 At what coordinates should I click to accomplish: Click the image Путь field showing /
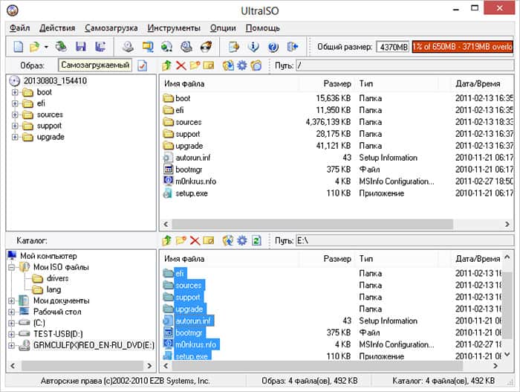click(405, 65)
